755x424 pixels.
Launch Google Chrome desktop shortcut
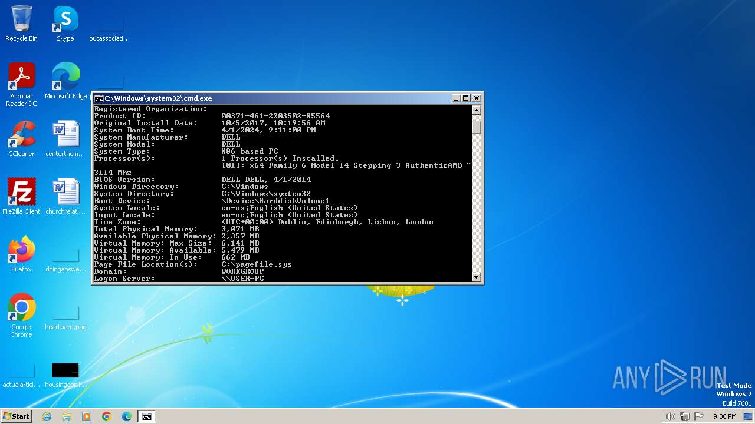21,316
